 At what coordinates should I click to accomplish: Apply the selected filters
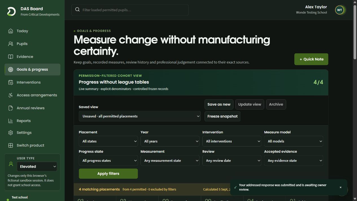pos(108,174)
